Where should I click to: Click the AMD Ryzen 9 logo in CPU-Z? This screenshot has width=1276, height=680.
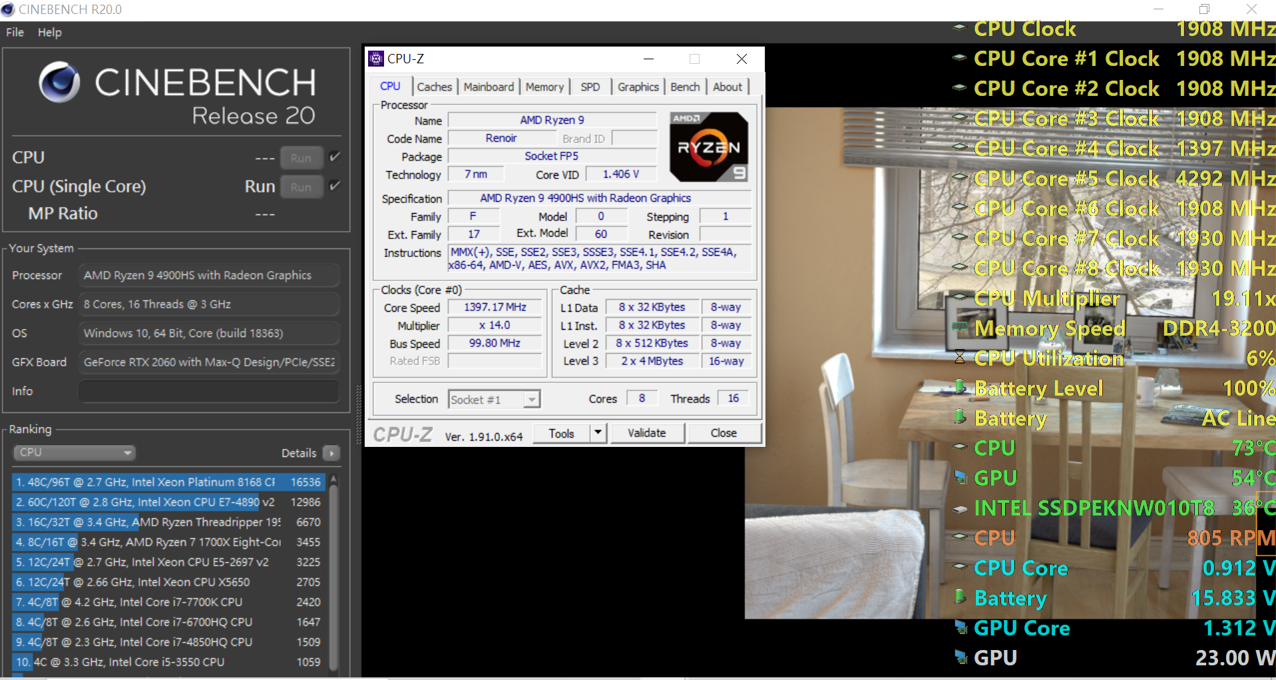tap(709, 147)
